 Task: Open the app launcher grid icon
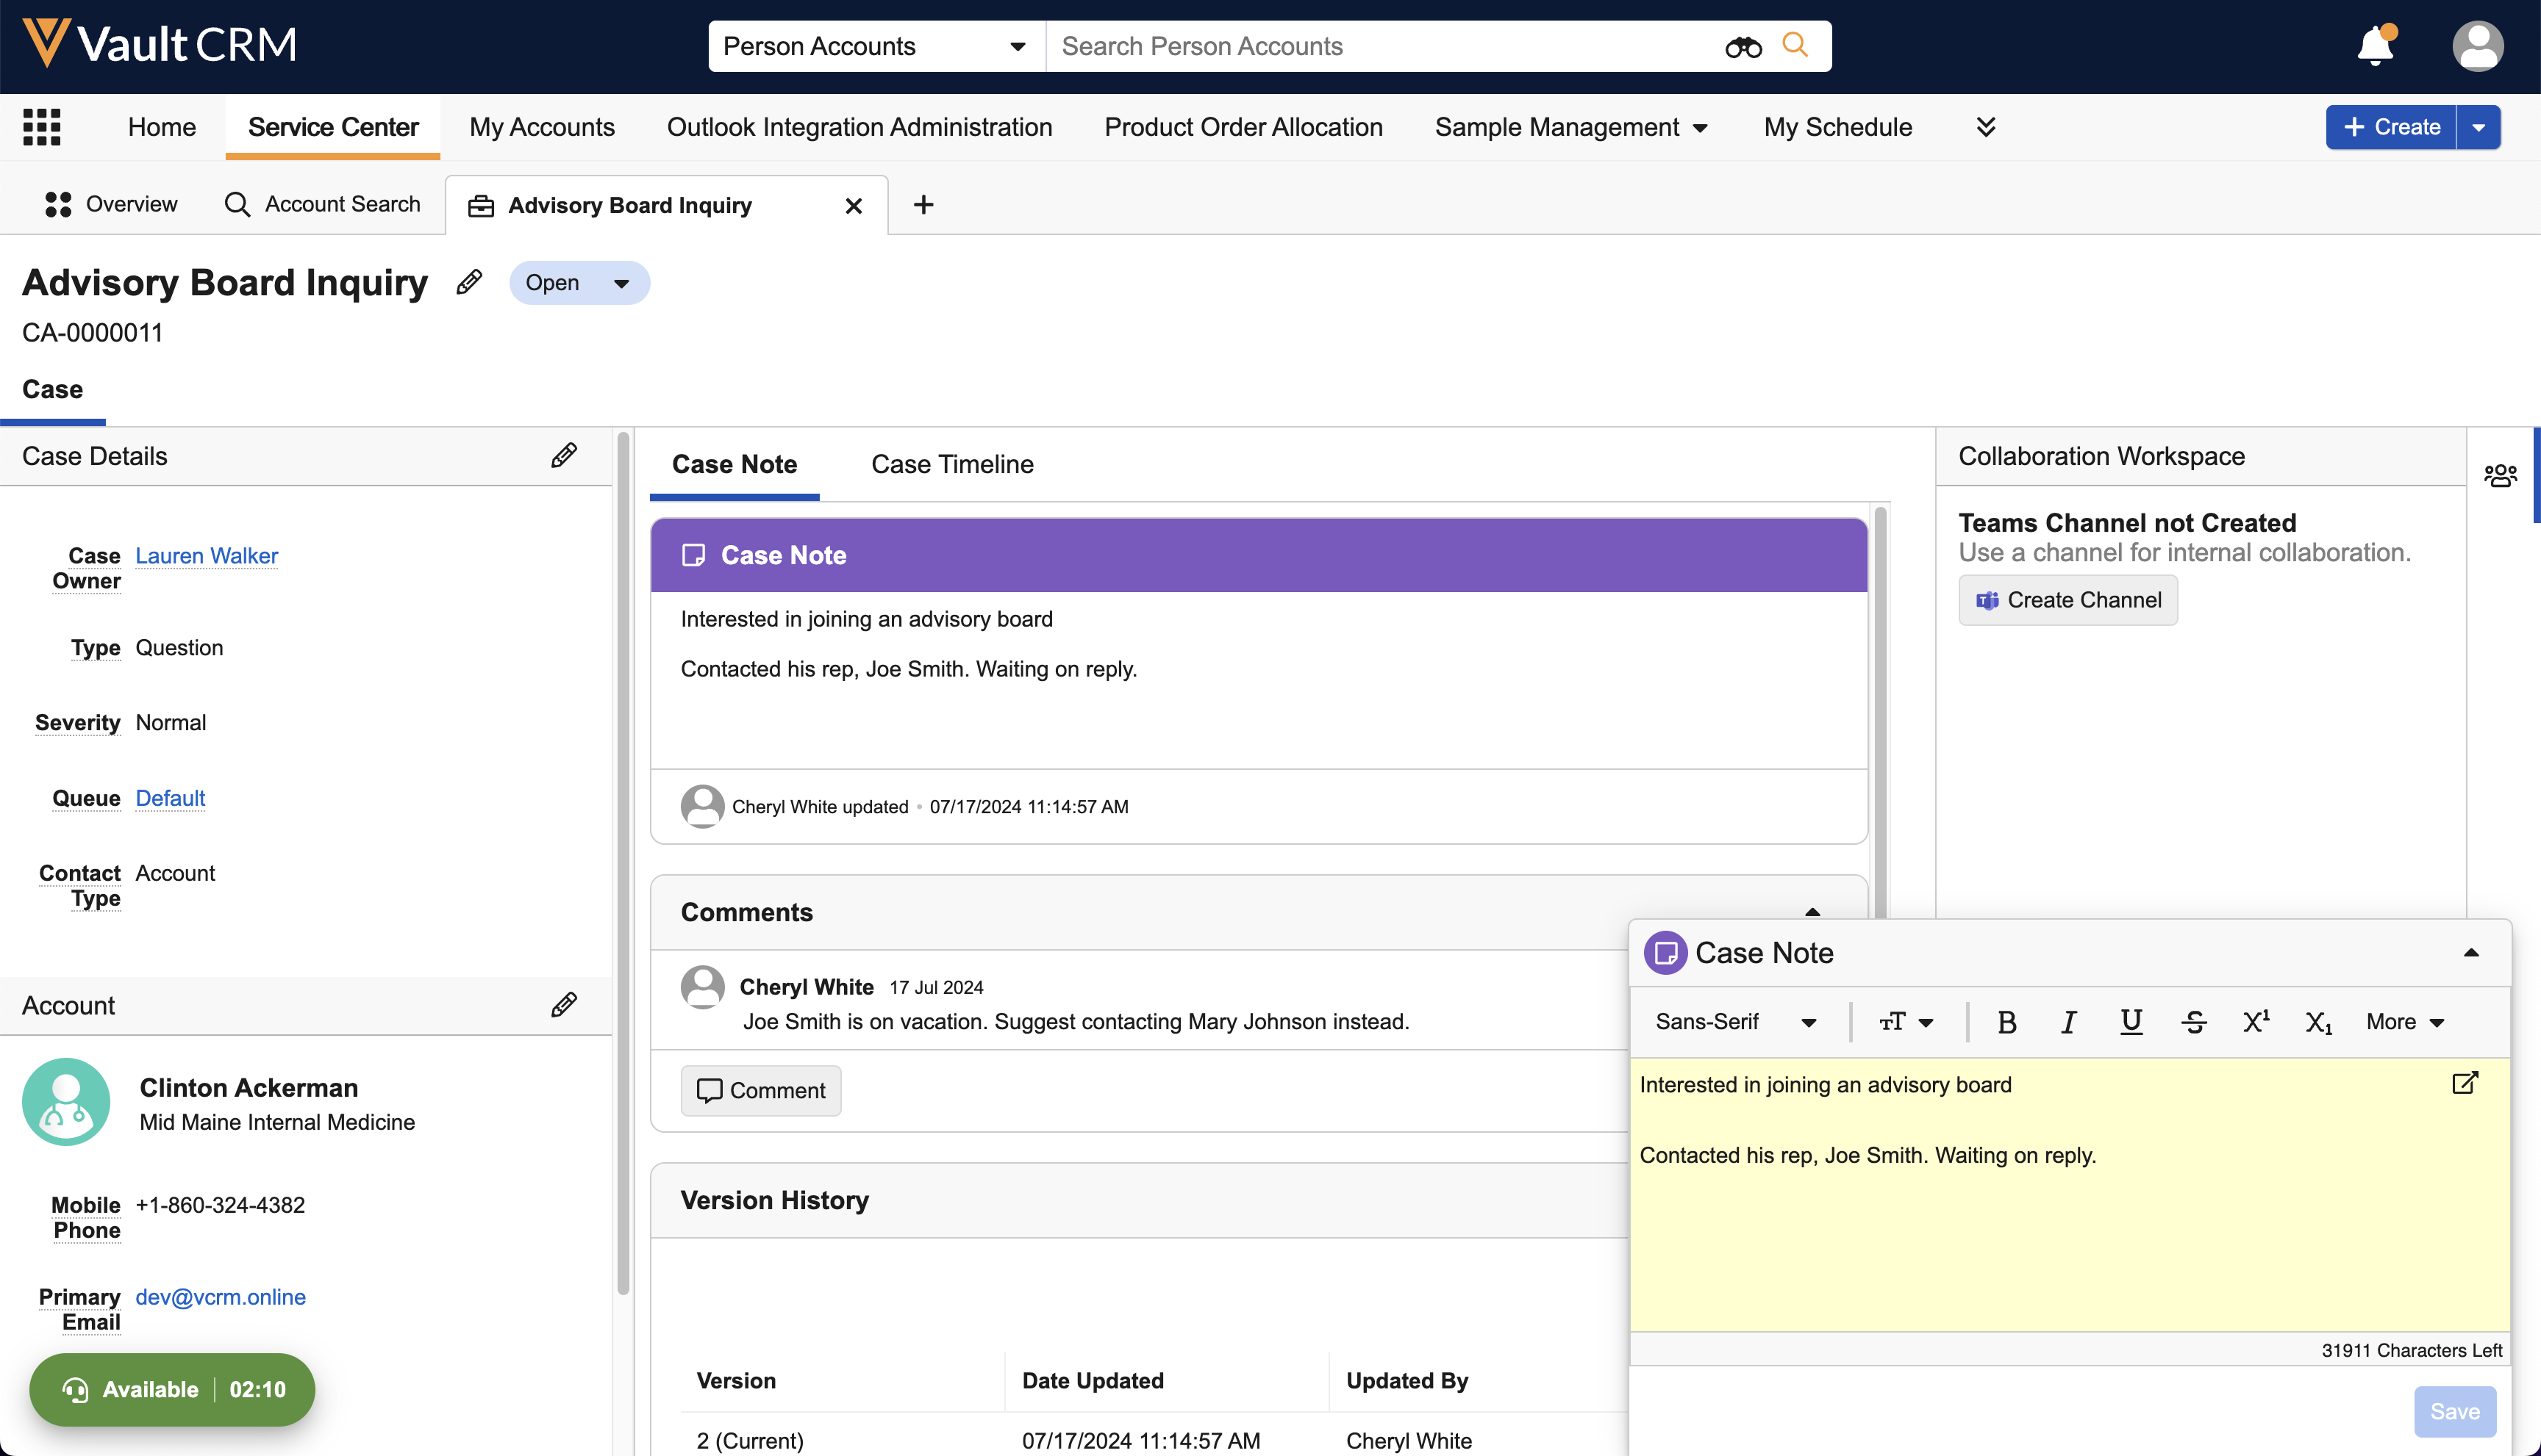point(42,127)
